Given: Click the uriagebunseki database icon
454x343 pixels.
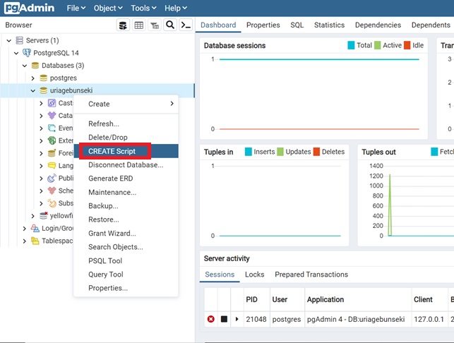Looking at the screenshot, I should click(x=44, y=90).
